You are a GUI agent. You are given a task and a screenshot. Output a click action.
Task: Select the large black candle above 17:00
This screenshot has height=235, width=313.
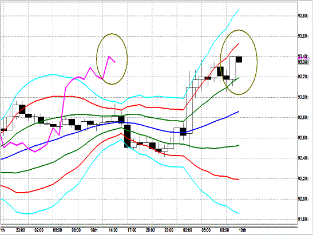tap(128, 136)
